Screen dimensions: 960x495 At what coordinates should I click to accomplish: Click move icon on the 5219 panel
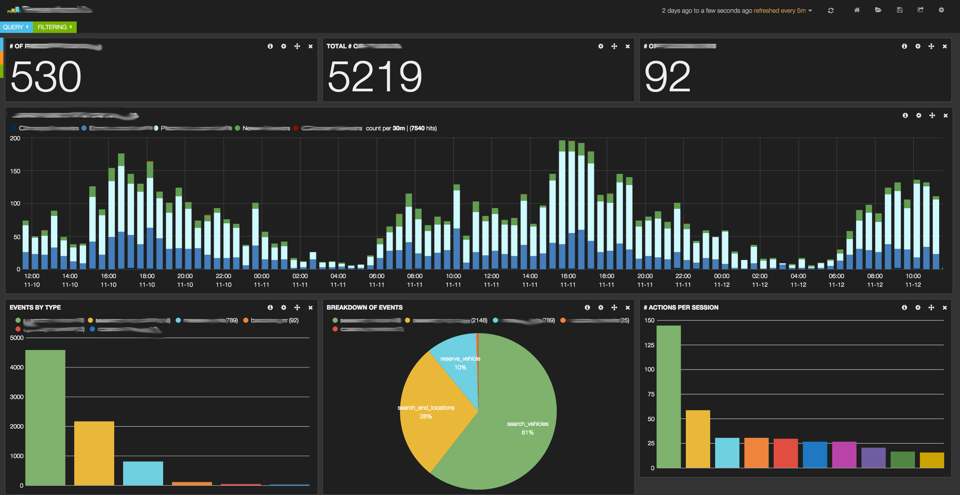(614, 46)
